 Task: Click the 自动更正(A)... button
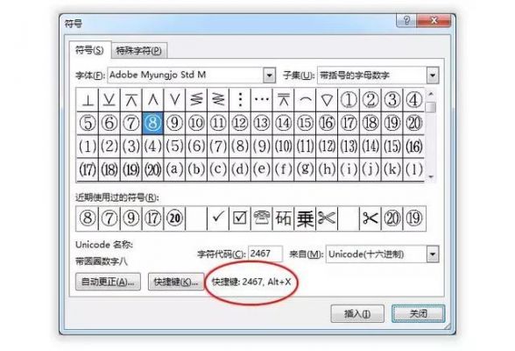click(x=108, y=282)
